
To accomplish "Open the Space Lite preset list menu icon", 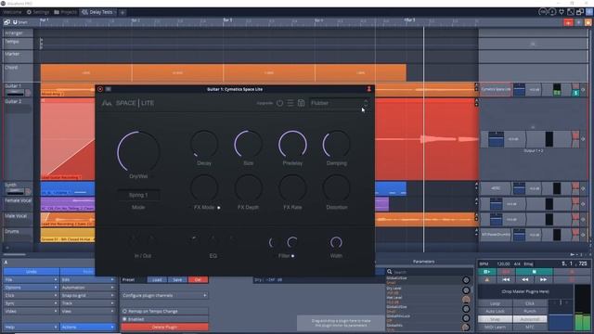I will pos(291,103).
